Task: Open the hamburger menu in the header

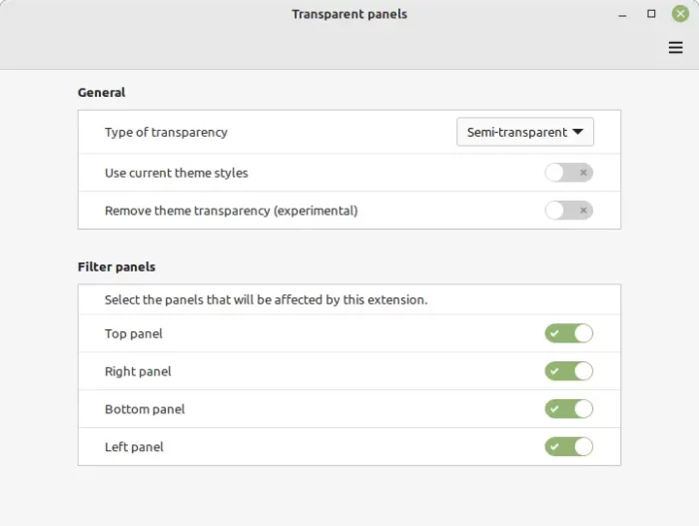Action: [x=675, y=47]
